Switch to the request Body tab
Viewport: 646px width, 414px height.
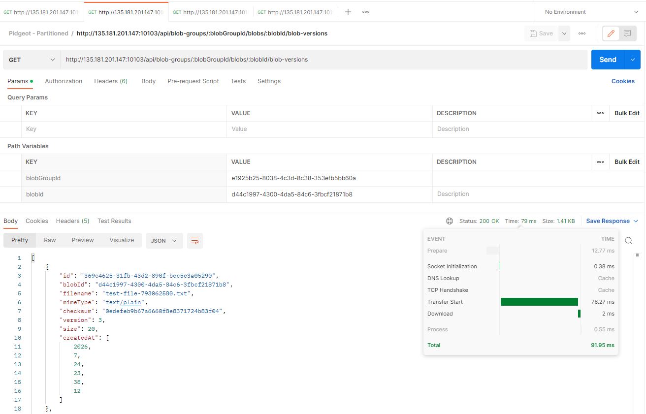148,81
